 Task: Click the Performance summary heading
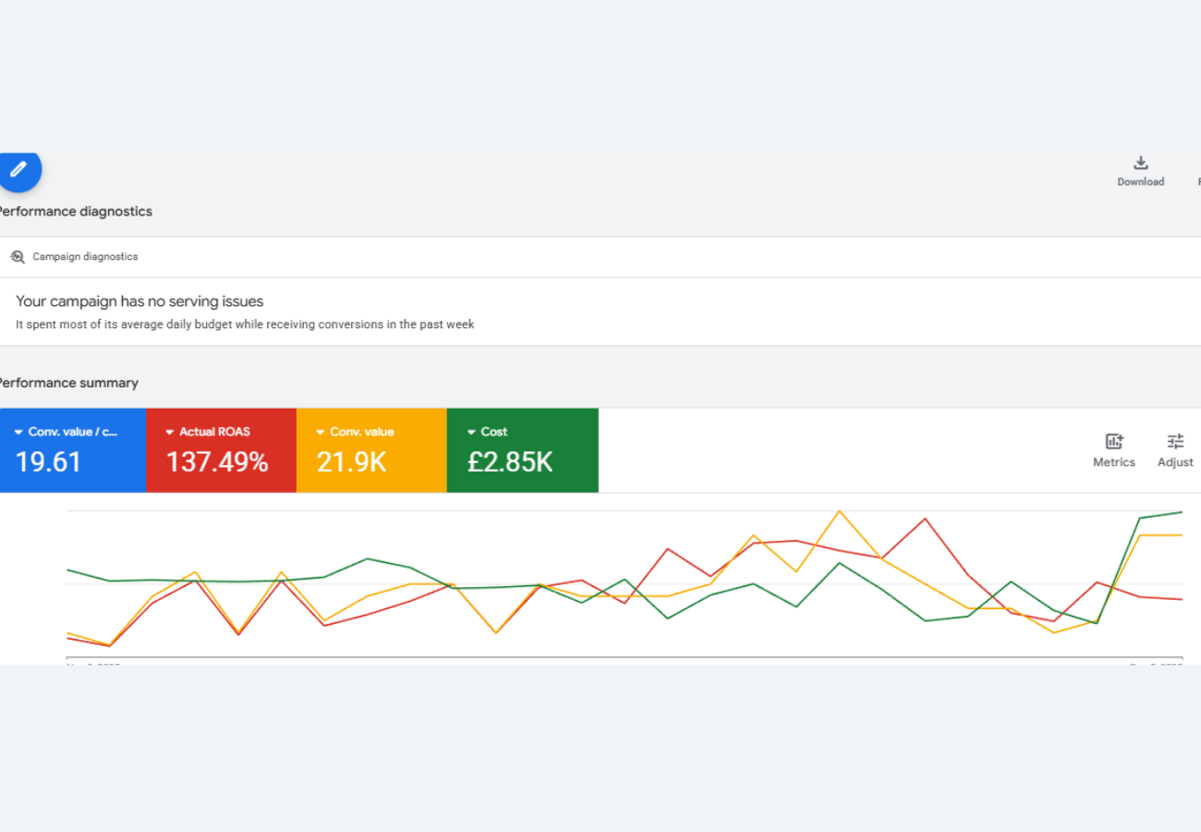[68, 384]
